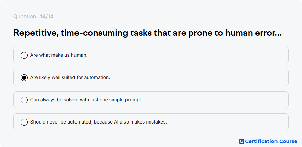Click the blue G logo icon
302x147 pixels.
(x=242, y=141)
